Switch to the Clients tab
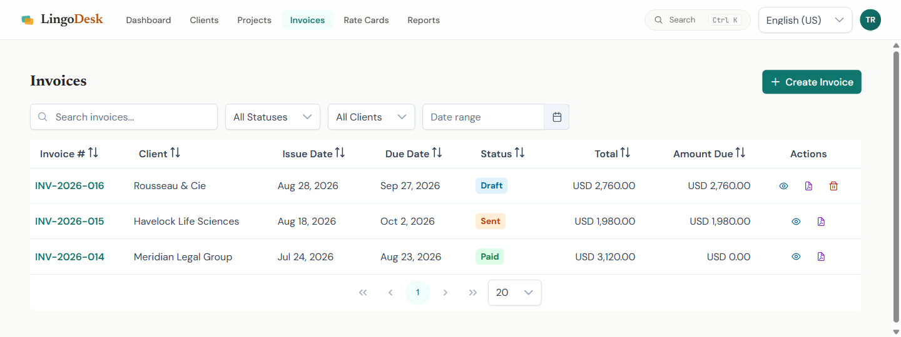The image size is (901, 337). 204,20
